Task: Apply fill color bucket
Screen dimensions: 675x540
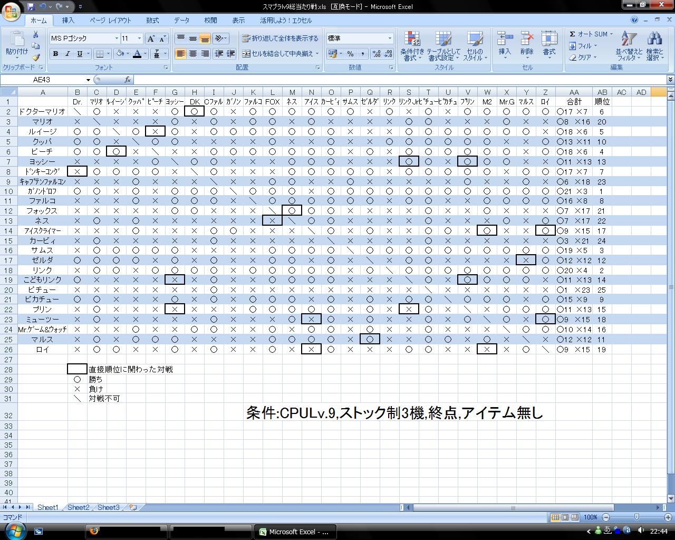Action: click(x=120, y=54)
